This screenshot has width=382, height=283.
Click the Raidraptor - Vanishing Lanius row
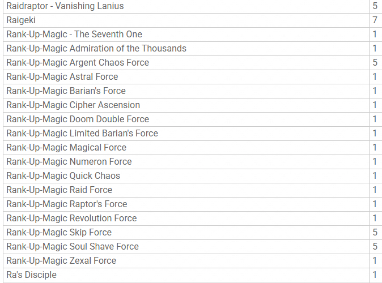(65, 6)
